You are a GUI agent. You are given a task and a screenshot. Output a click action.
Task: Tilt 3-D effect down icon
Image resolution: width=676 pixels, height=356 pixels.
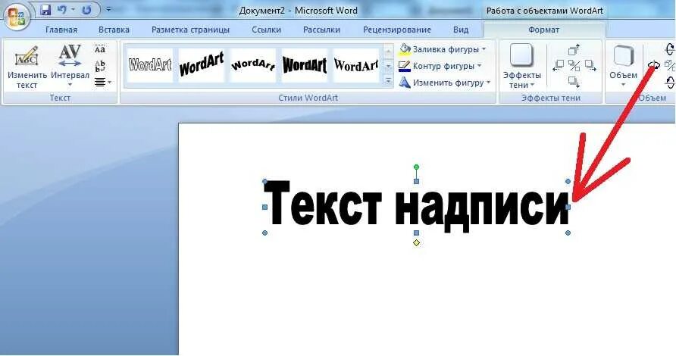(x=670, y=49)
